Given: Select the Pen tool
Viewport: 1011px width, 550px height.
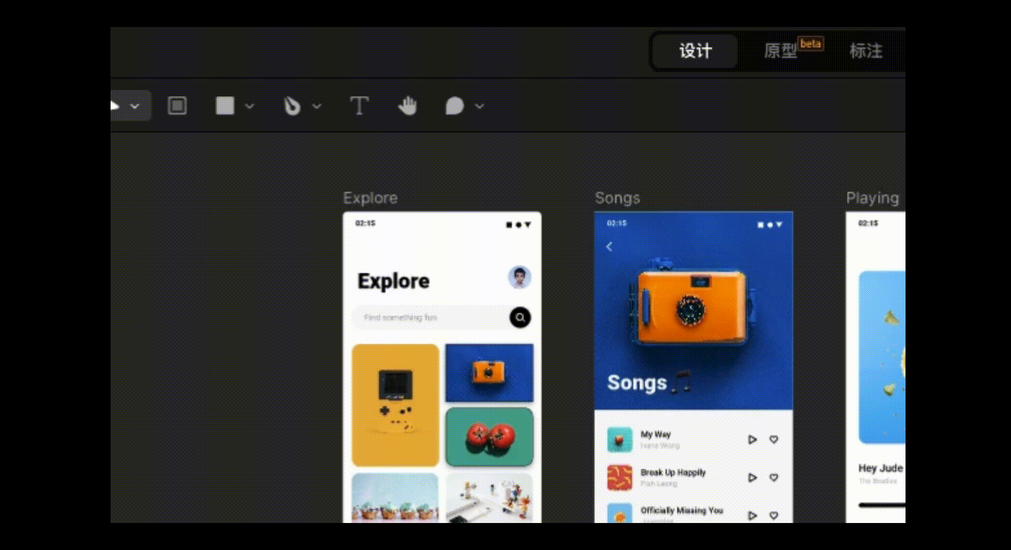Looking at the screenshot, I should pos(292,106).
